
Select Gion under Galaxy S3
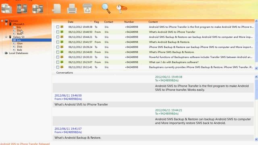click(x=20, y=43)
